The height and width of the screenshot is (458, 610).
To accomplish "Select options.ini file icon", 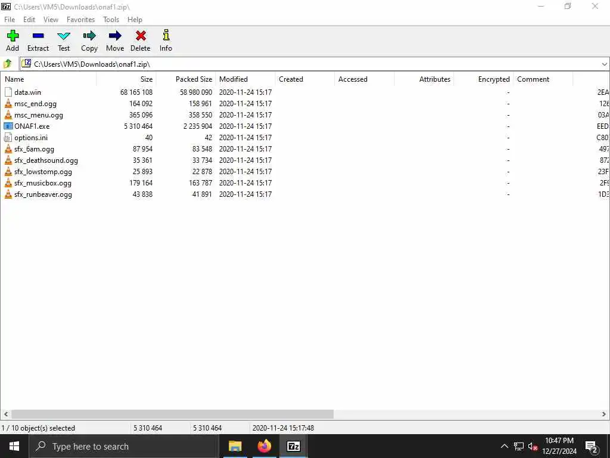I will pos(8,138).
